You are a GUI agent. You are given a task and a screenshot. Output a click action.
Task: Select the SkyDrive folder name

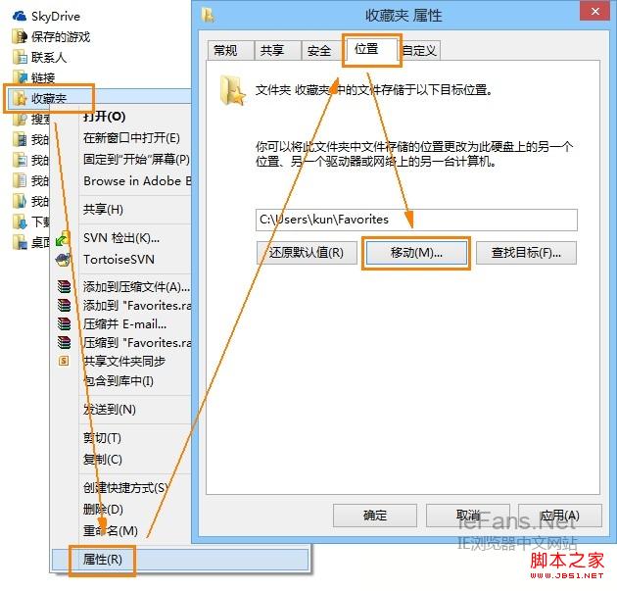pos(56,16)
